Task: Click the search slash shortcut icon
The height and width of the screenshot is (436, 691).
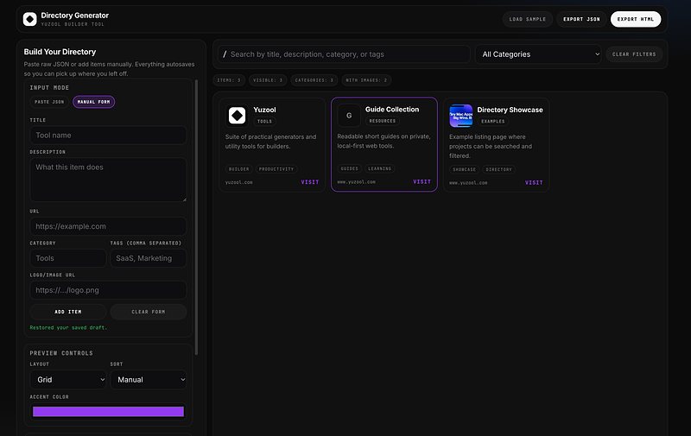Action: tap(225, 54)
